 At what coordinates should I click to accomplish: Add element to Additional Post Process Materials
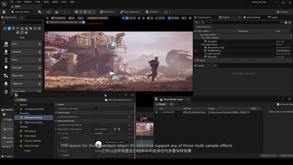(115, 129)
